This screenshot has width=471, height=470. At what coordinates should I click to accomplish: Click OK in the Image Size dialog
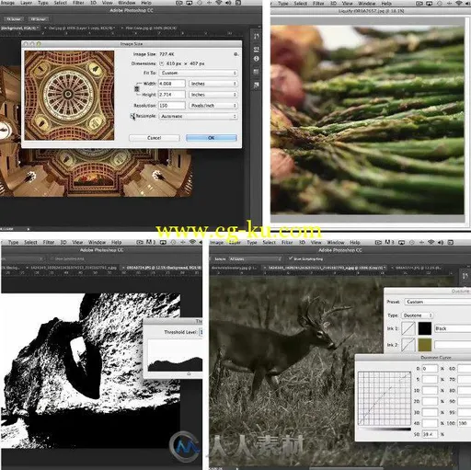point(212,138)
